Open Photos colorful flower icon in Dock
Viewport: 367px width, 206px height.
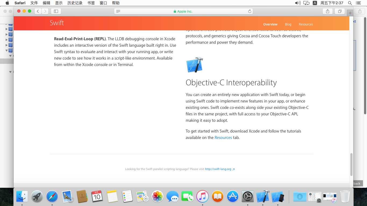[x=157, y=197]
